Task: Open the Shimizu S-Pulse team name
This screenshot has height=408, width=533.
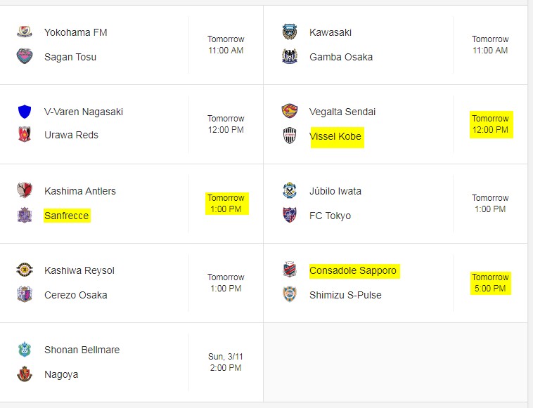Action: coord(345,295)
